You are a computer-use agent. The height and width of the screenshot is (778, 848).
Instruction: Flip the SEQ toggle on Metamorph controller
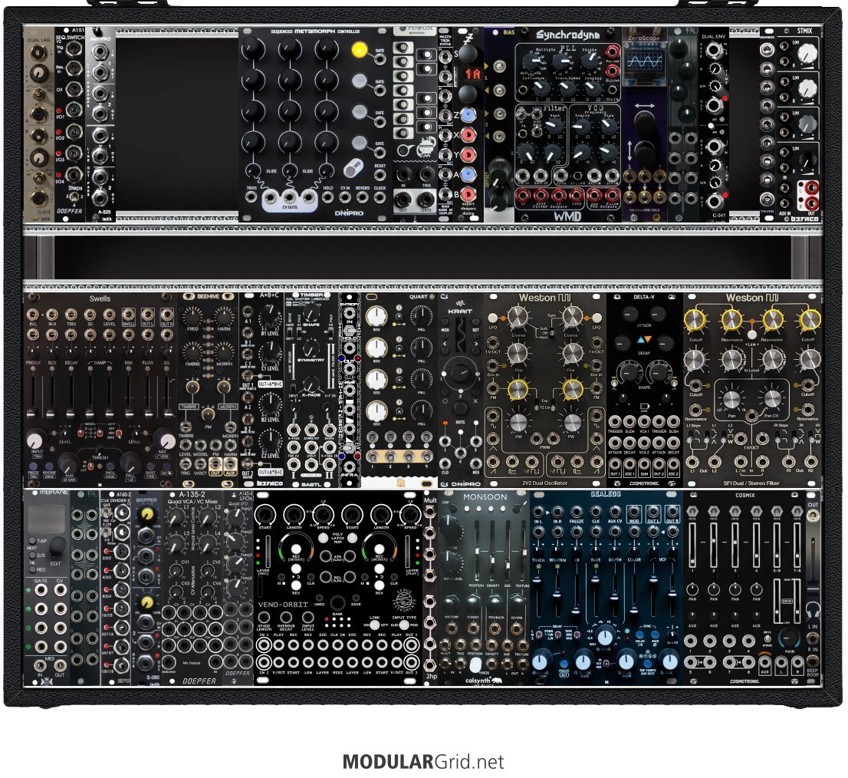353,168
